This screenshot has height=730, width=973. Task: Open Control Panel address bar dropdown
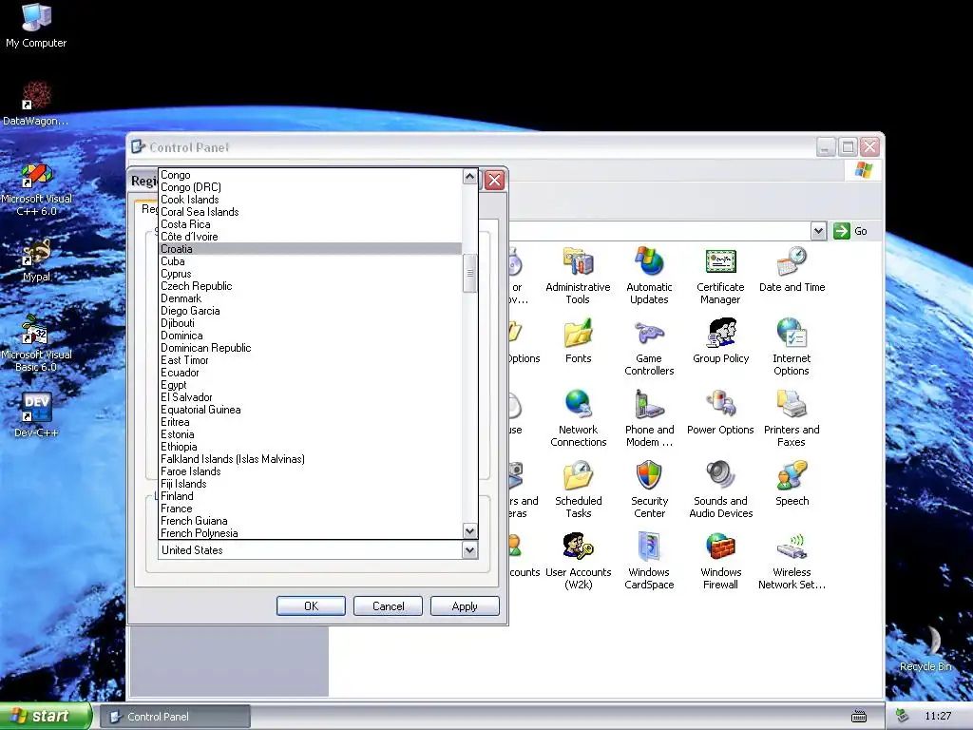818,231
